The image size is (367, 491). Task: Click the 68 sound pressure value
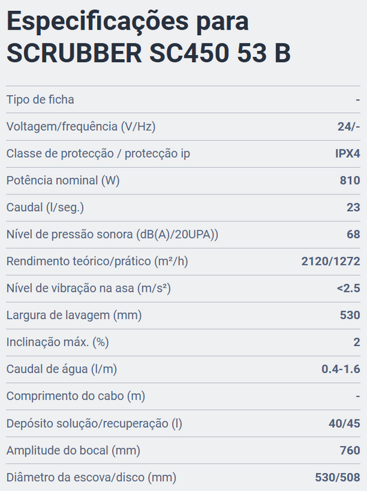point(353,234)
